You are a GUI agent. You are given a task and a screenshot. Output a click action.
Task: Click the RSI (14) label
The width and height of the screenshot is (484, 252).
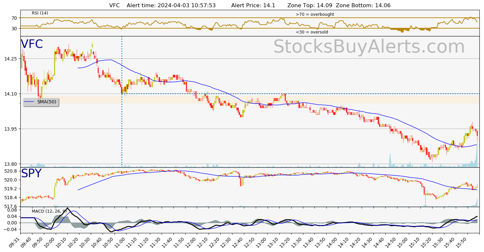coord(40,13)
